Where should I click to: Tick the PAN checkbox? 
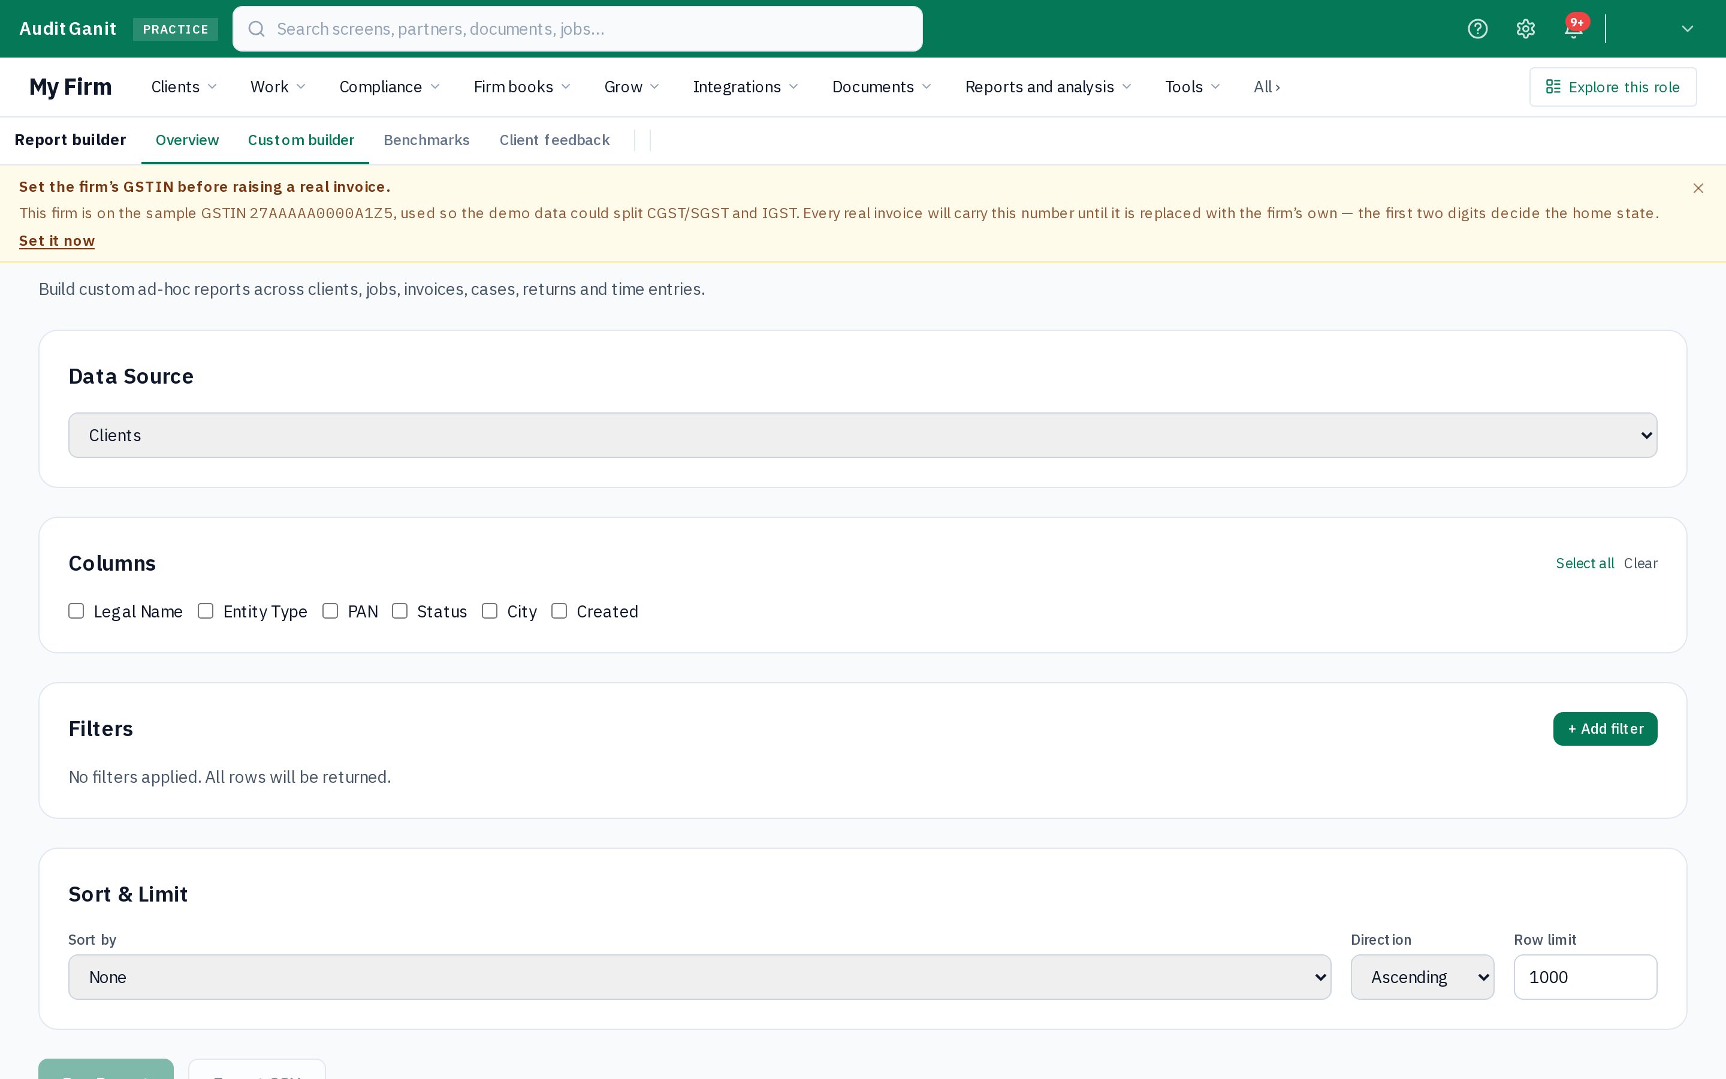pyautogui.click(x=330, y=611)
